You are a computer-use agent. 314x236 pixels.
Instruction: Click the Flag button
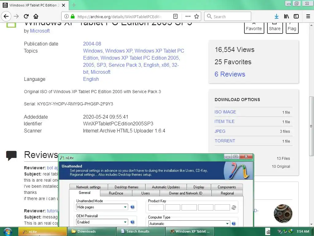pos(292,28)
